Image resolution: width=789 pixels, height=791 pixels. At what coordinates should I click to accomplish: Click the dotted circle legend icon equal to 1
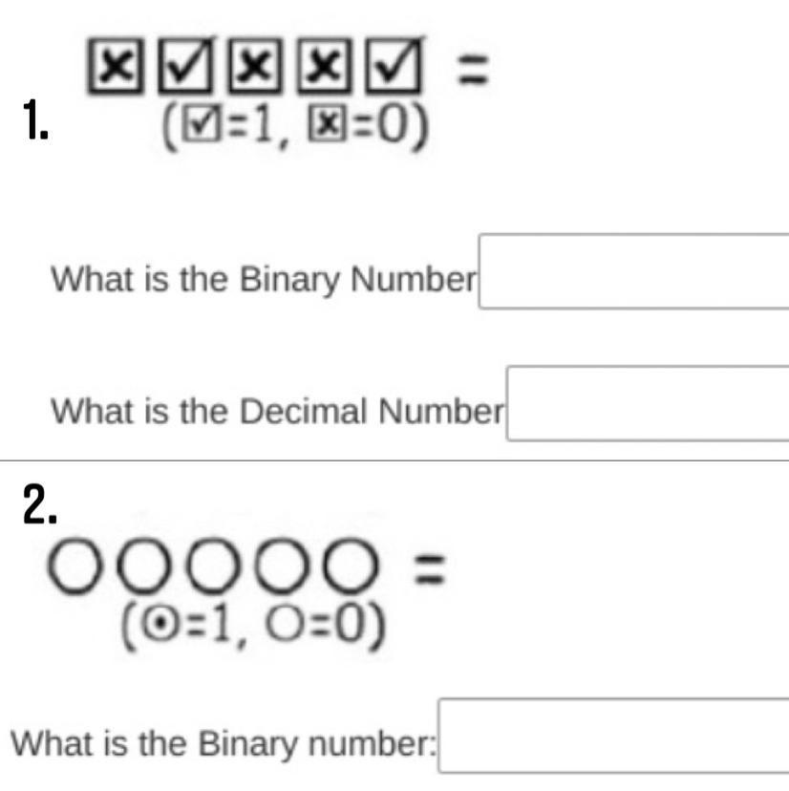(x=160, y=625)
